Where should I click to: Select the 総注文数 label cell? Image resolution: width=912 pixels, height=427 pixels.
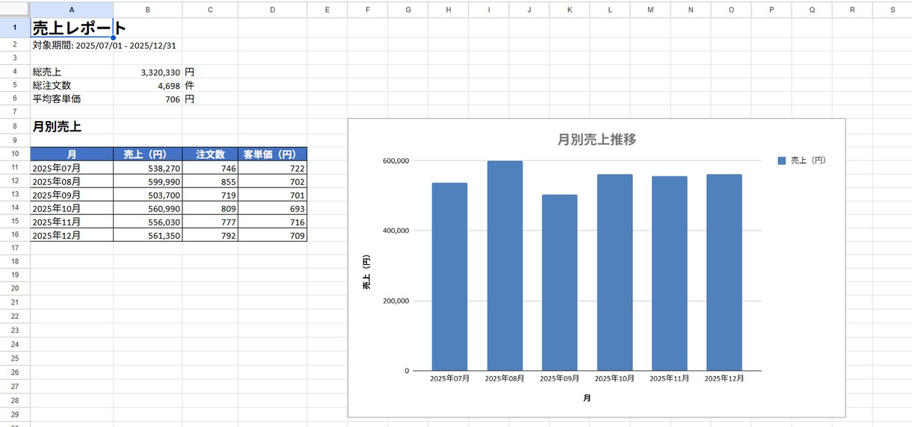(x=72, y=86)
